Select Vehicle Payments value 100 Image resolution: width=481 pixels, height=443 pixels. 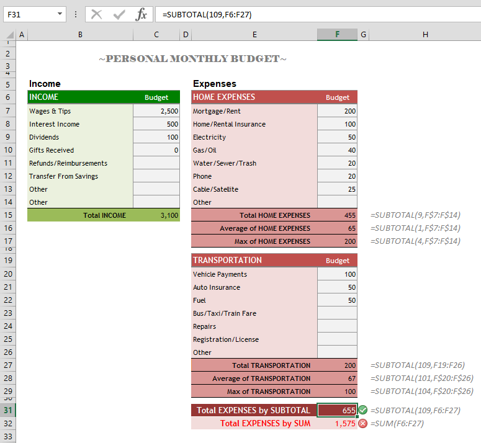337,274
